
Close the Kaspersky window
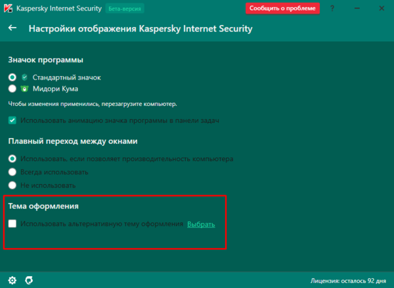[x=382, y=9]
